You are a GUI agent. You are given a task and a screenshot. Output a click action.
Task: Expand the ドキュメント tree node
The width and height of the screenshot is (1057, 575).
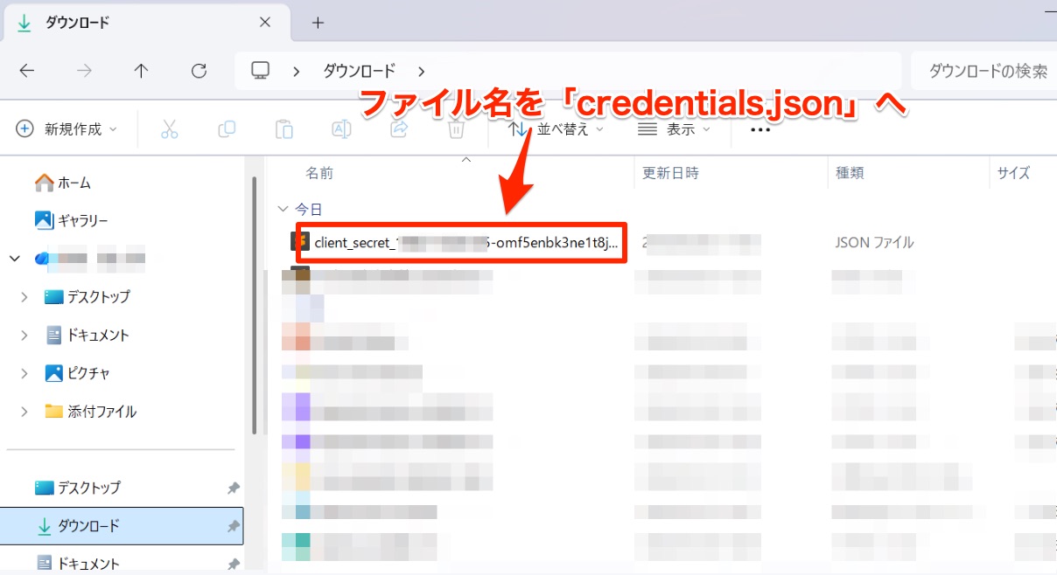tap(24, 336)
